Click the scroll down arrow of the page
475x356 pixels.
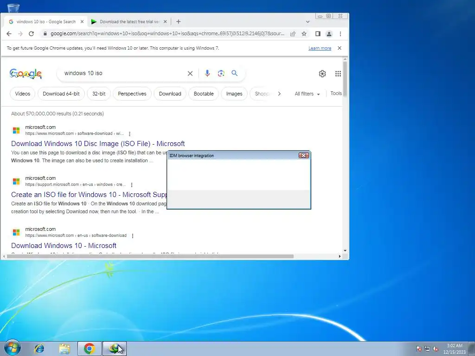[345, 251]
